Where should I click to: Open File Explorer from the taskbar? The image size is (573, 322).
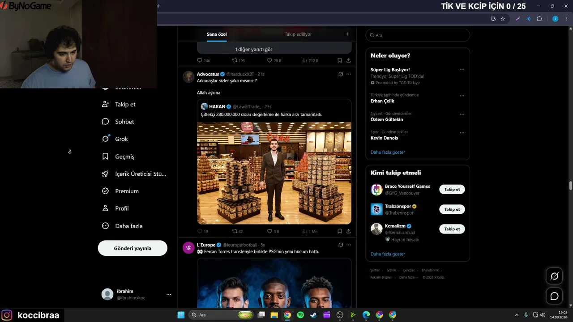(x=274, y=315)
